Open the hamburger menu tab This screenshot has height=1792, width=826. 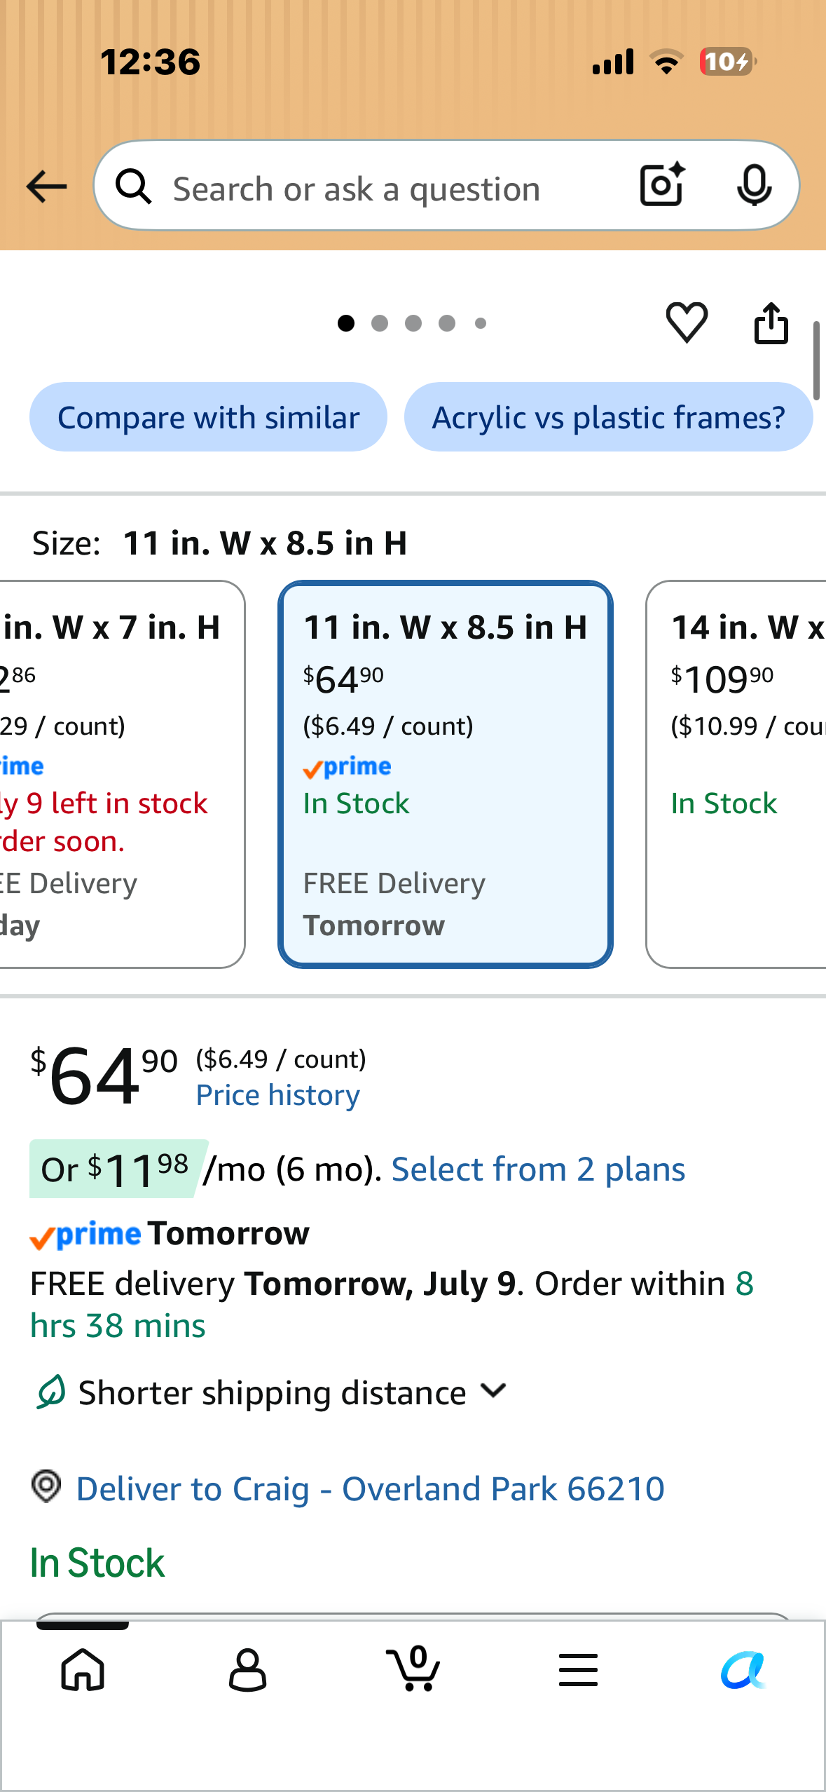click(x=578, y=1669)
